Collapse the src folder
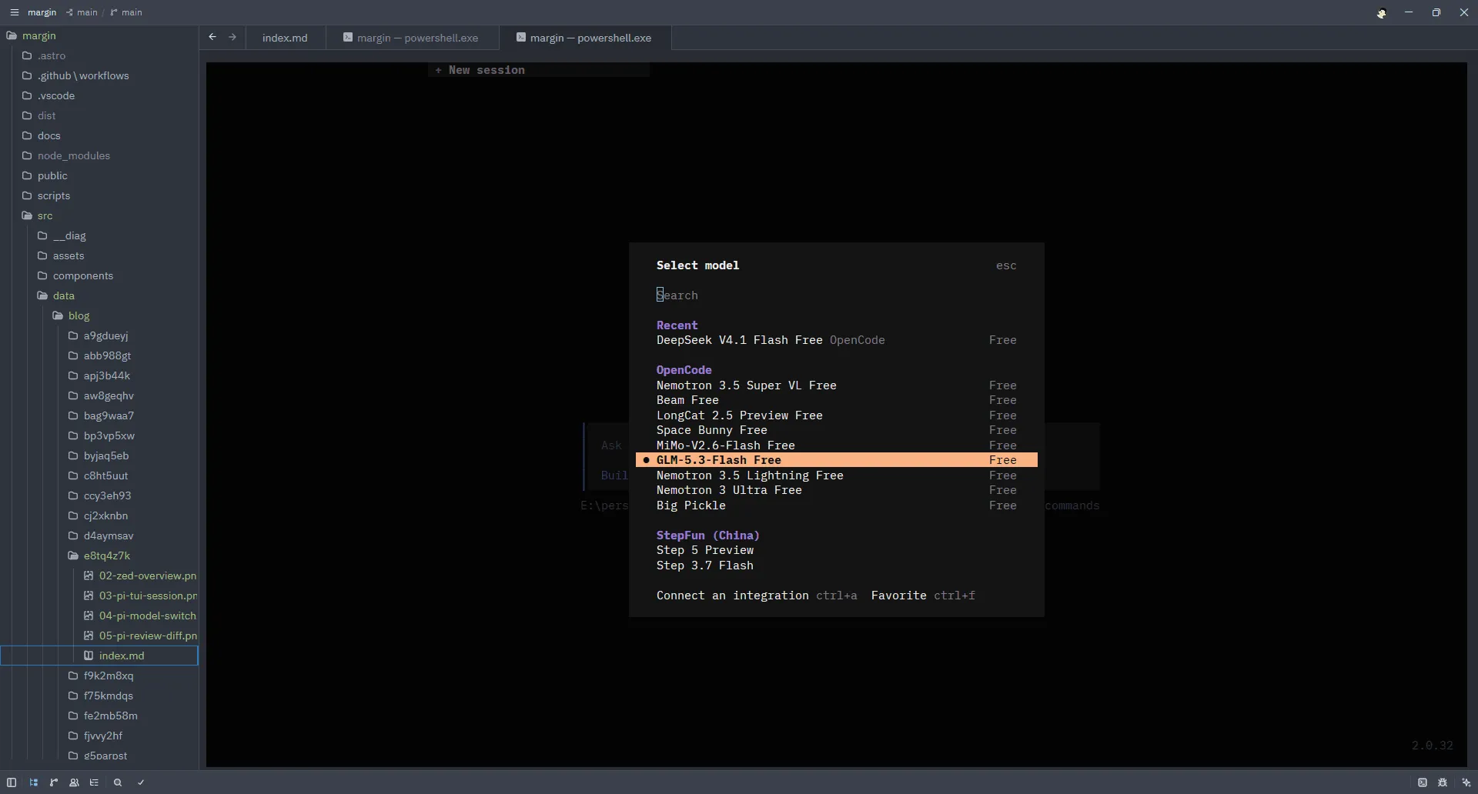Screen dimensions: 1478x794 (x=45, y=215)
